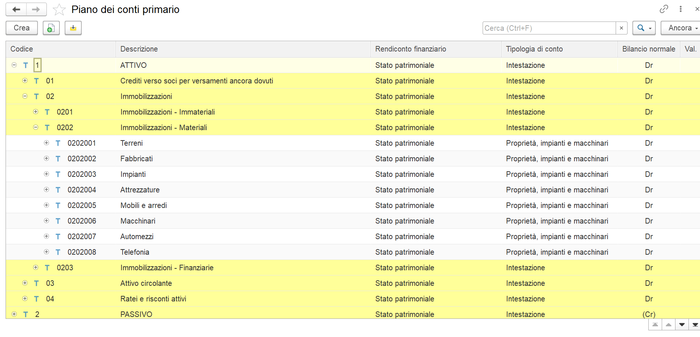Click the T icon of row 03
Screen dimensions: 700x337
[36, 283]
